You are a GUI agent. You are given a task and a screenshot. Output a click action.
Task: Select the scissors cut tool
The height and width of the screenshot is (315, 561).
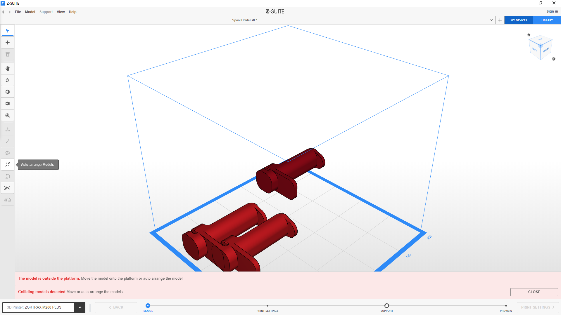pyautogui.click(x=8, y=188)
